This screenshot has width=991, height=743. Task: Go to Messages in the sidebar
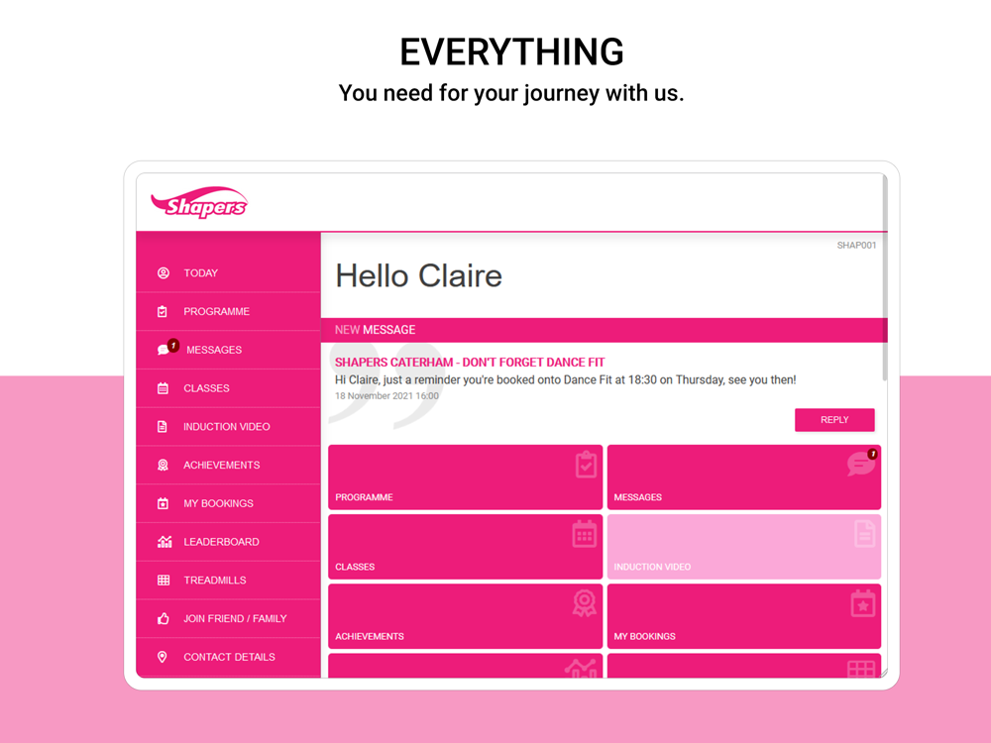[x=228, y=350]
